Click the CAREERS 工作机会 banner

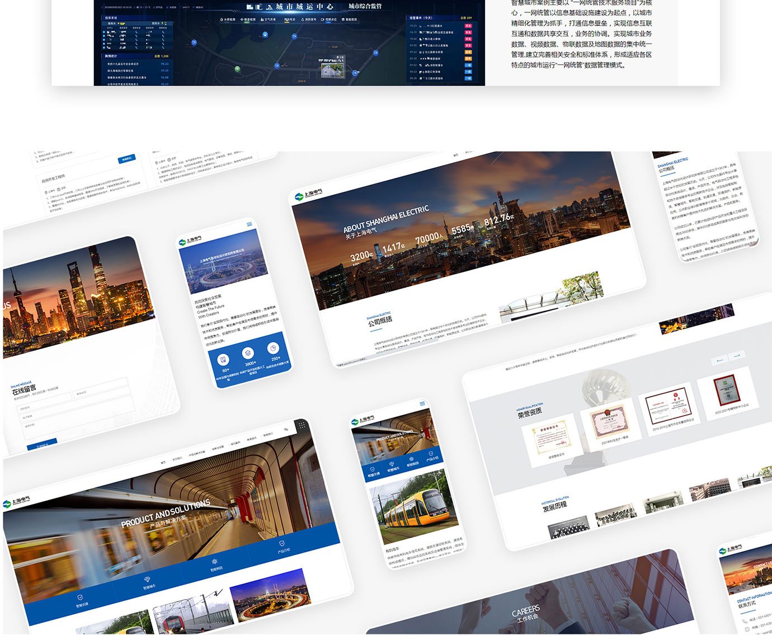525,613
